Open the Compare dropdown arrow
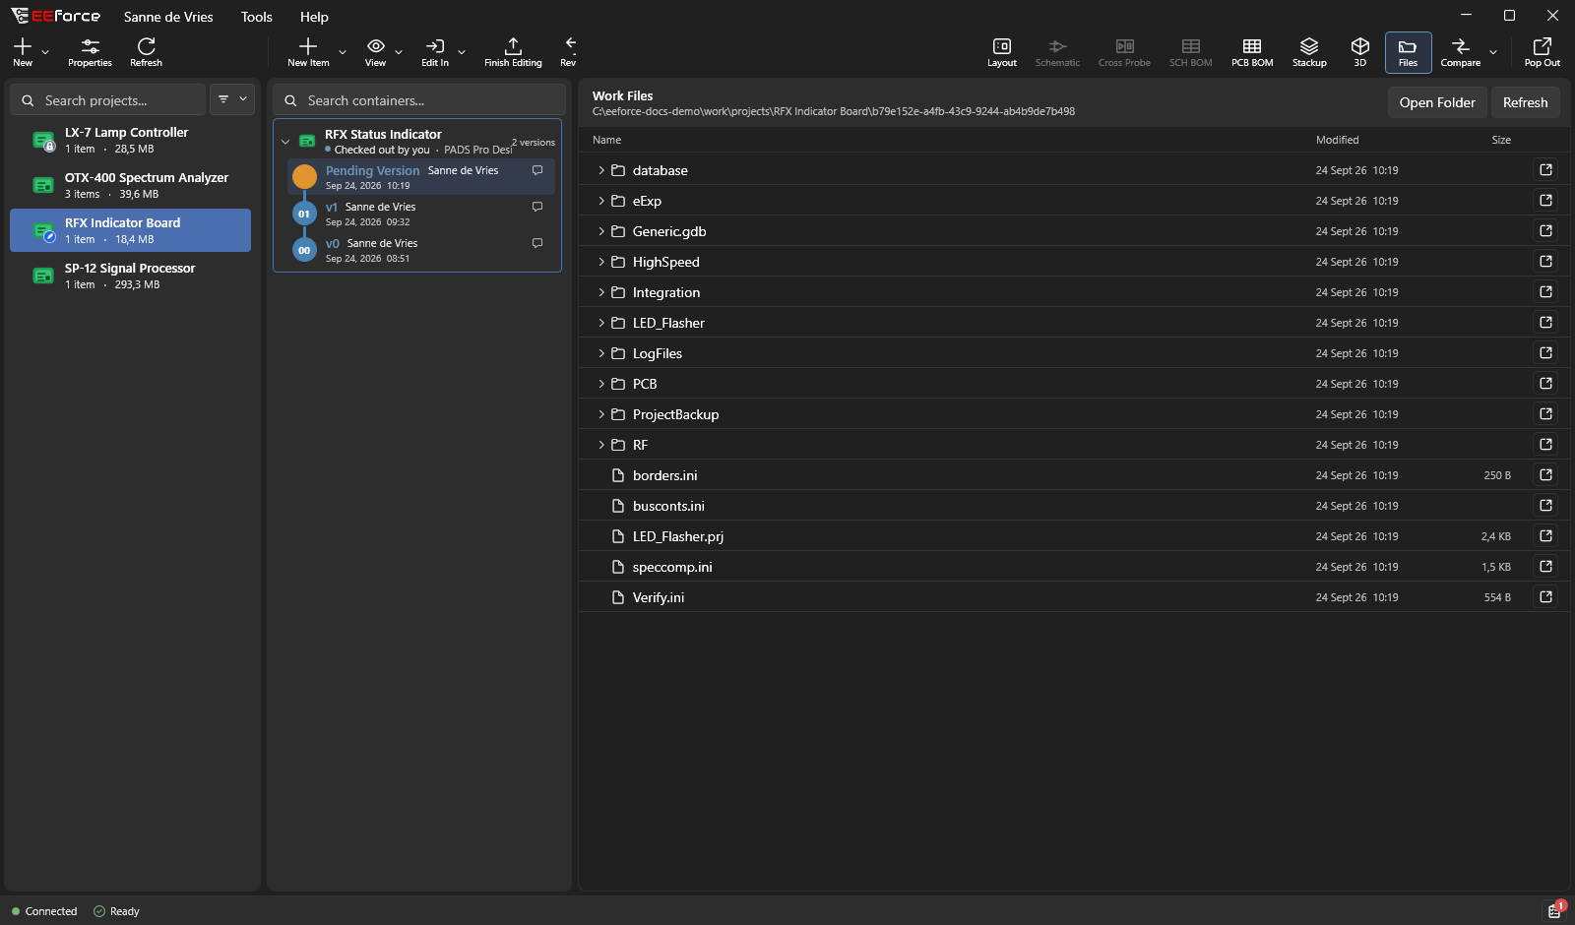This screenshot has height=925, width=1575. (1493, 52)
